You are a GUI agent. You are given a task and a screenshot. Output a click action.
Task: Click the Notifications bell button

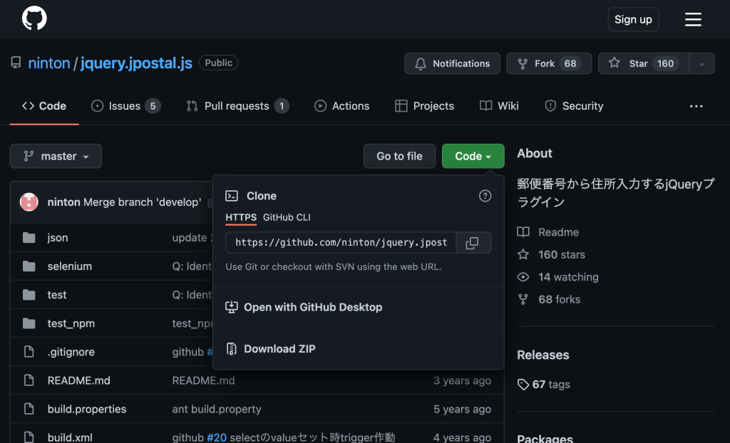pos(452,63)
